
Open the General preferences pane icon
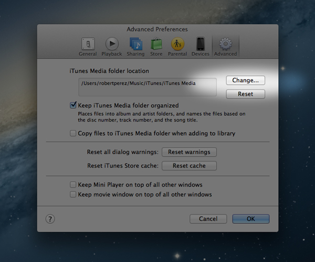tap(88, 43)
